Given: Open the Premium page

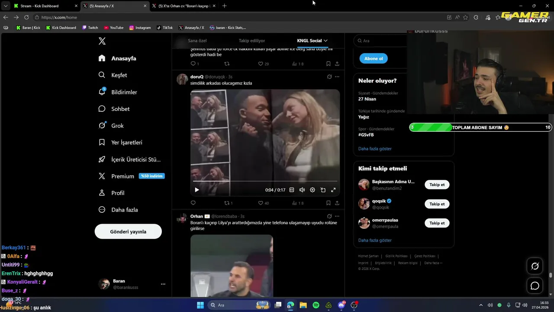Looking at the screenshot, I should pyautogui.click(x=131, y=176).
